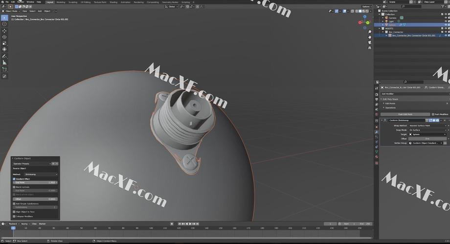Screen dimensions: 450x244
Task: Activate the Select Box tool
Action: tap(4, 18)
